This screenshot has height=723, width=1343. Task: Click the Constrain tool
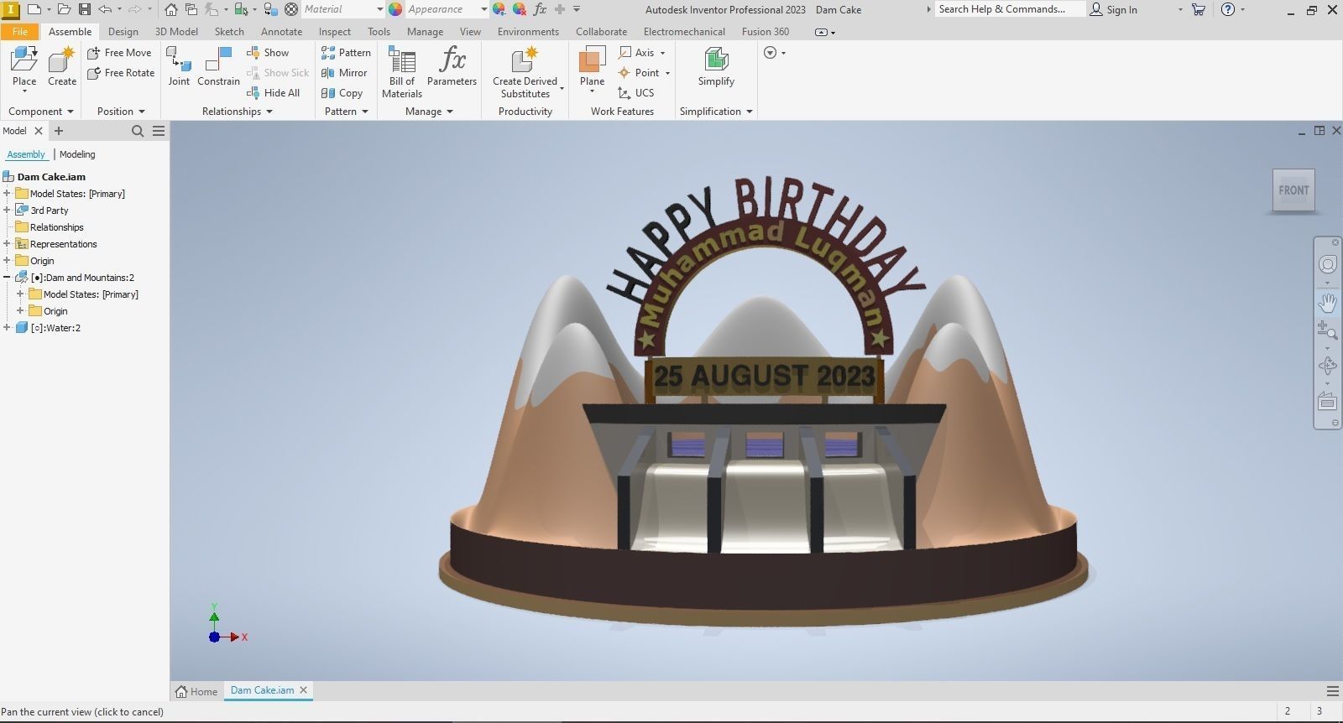pyautogui.click(x=218, y=66)
